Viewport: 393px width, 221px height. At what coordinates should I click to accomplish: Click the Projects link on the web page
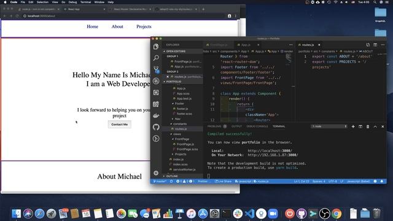(144, 26)
